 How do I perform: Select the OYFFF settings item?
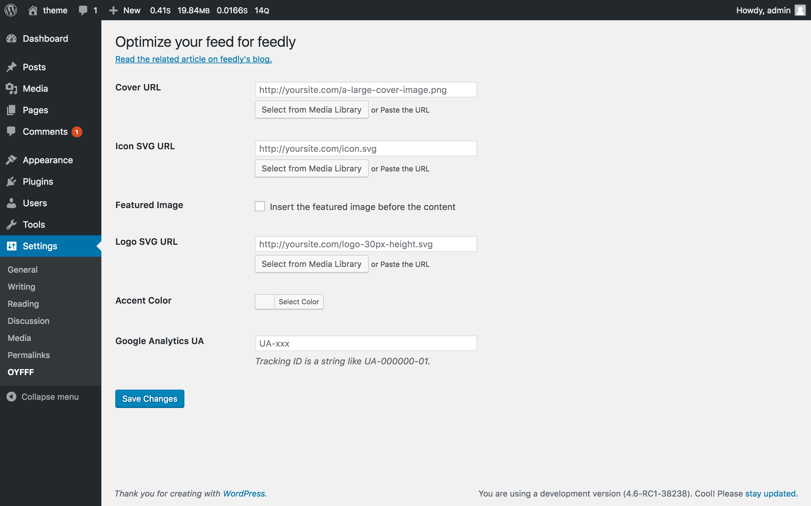(21, 372)
